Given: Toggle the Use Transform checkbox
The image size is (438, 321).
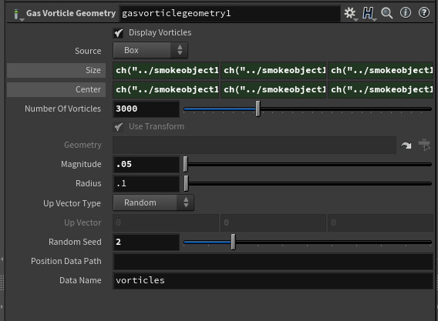Looking at the screenshot, I should [x=119, y=127].
